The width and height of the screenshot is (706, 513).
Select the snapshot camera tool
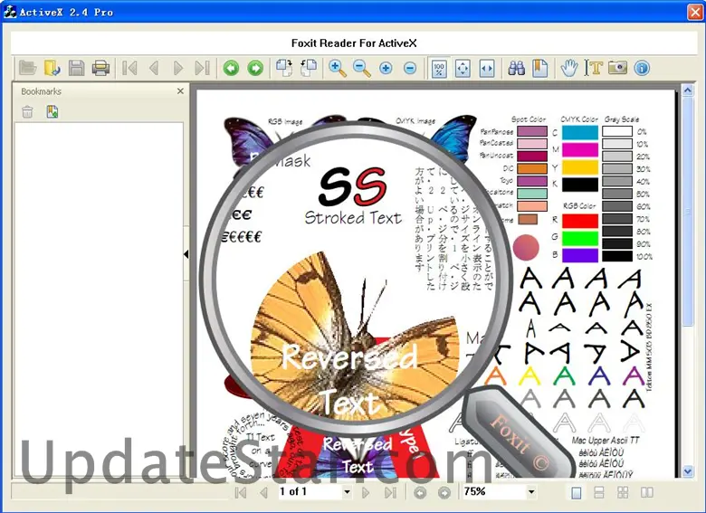tap(617, 68)
